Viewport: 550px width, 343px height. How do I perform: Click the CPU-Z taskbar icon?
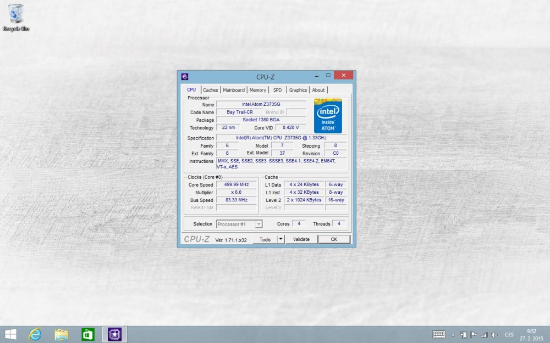point(114,334)
